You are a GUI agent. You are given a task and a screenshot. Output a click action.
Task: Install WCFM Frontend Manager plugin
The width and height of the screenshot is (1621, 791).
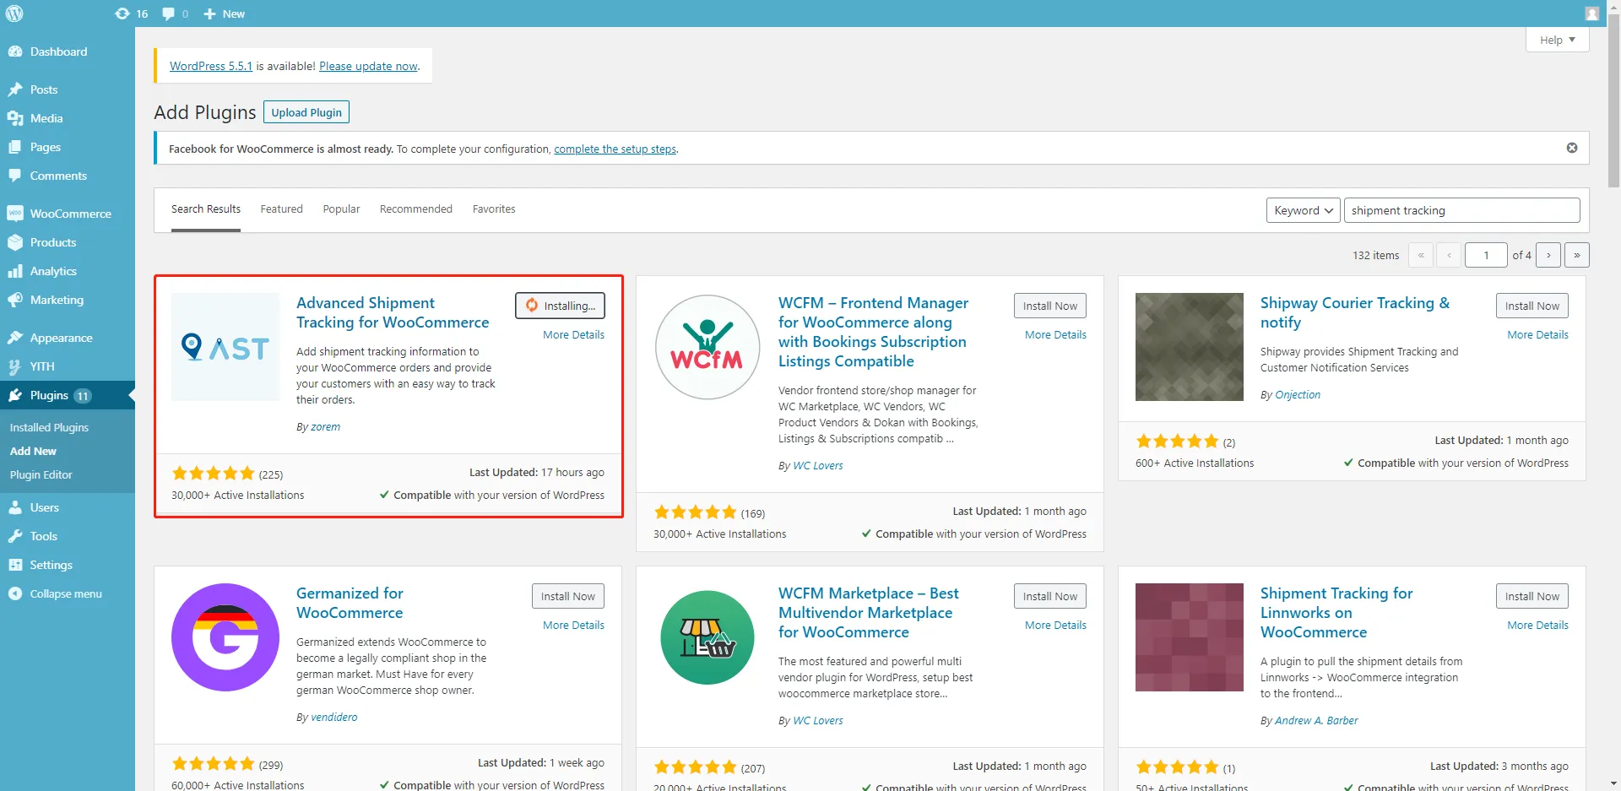click(1049, 306)
